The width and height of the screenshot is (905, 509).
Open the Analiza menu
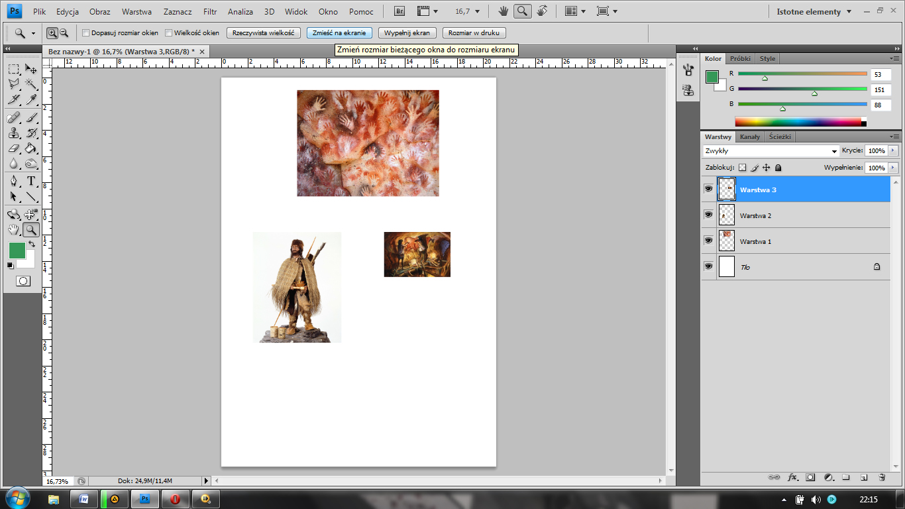click(240, 11)
